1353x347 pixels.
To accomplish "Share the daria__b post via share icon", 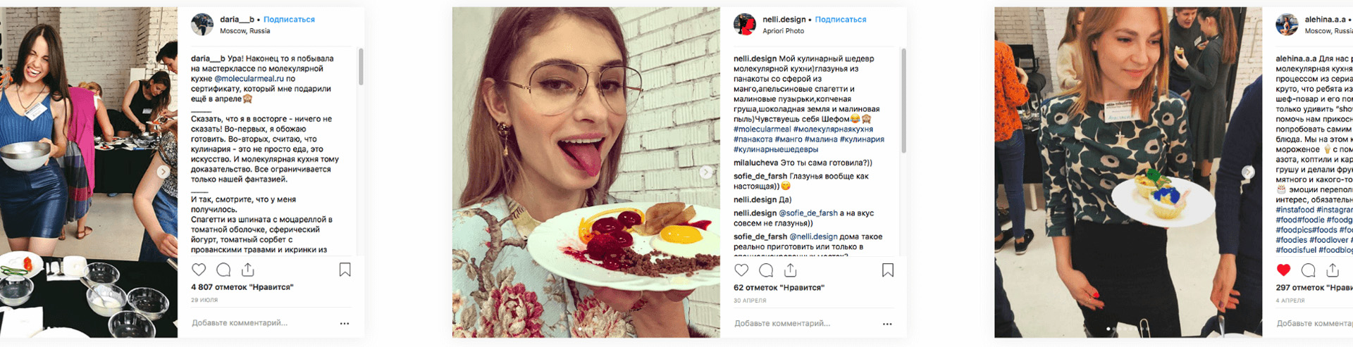I will [x=248, y=270].
